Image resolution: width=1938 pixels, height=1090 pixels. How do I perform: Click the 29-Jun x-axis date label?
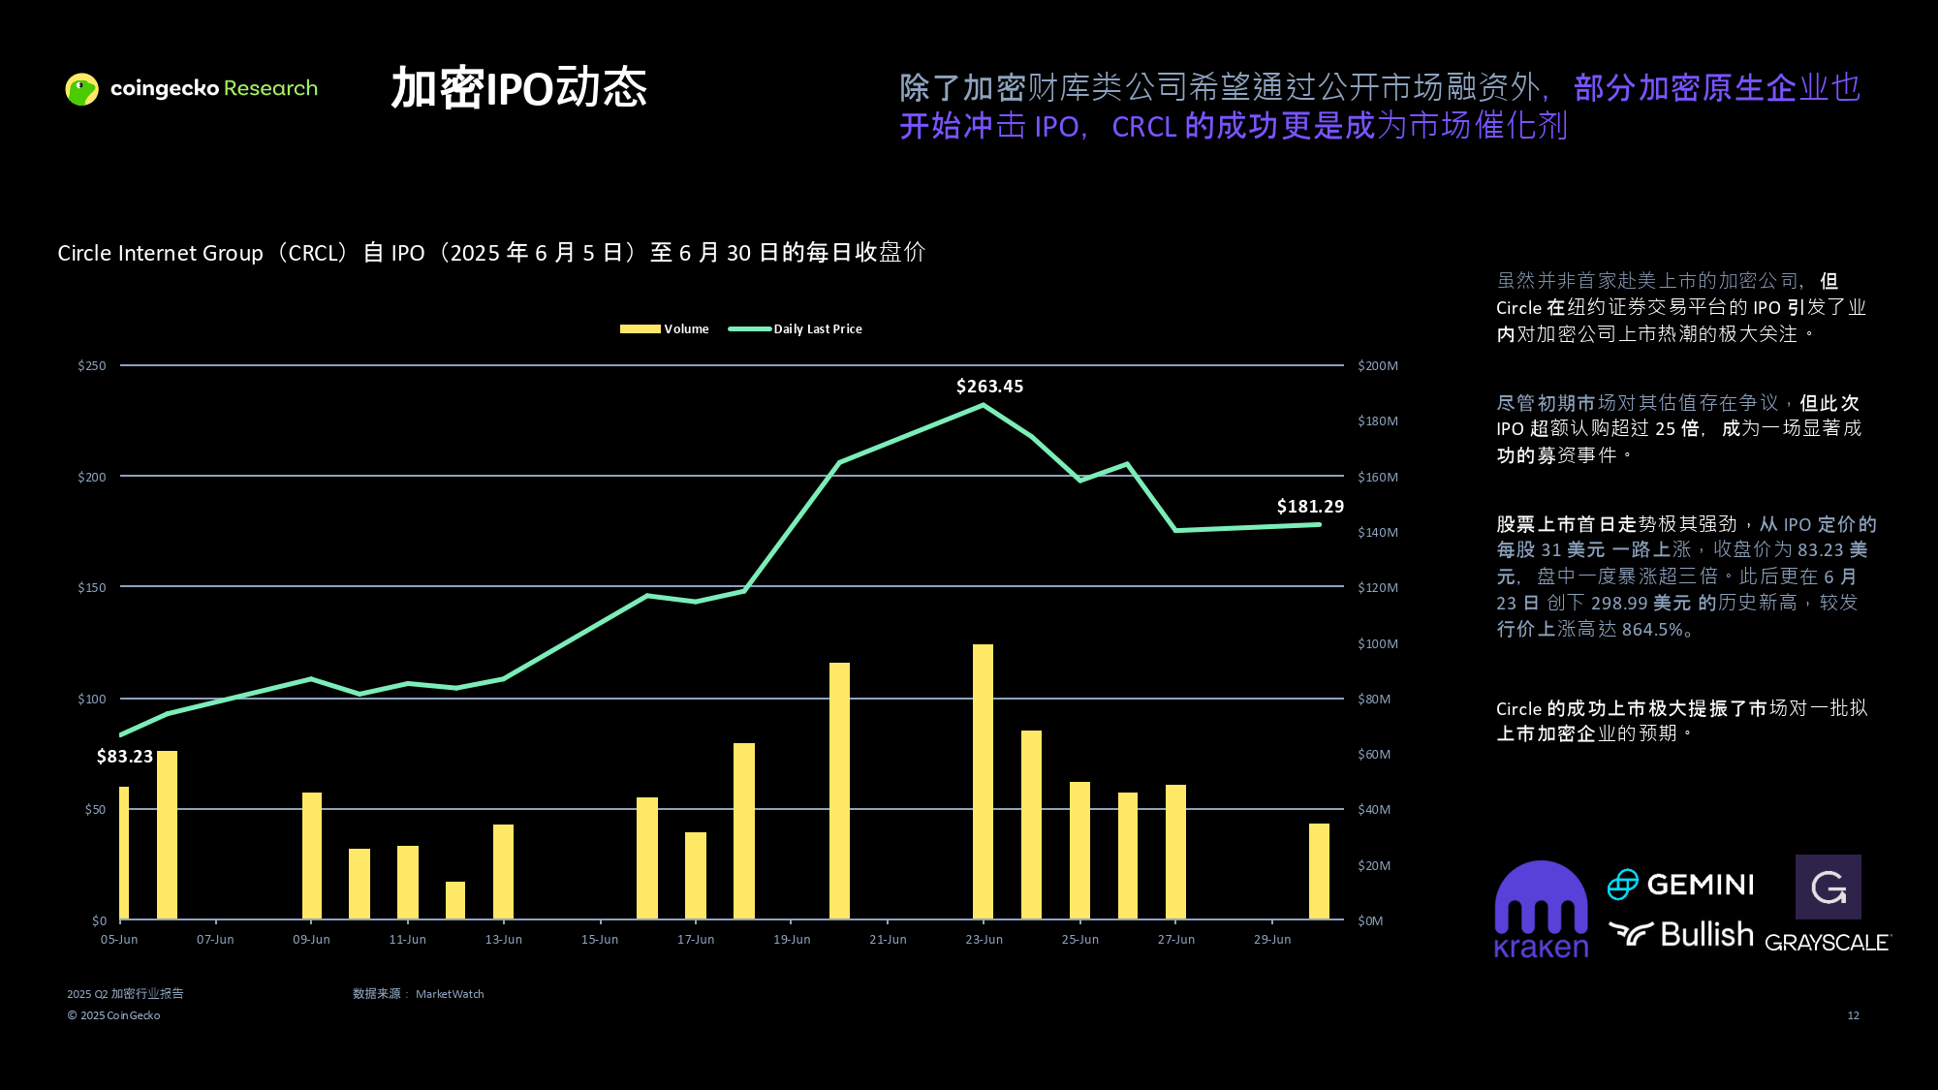[x=1271, y=940]
